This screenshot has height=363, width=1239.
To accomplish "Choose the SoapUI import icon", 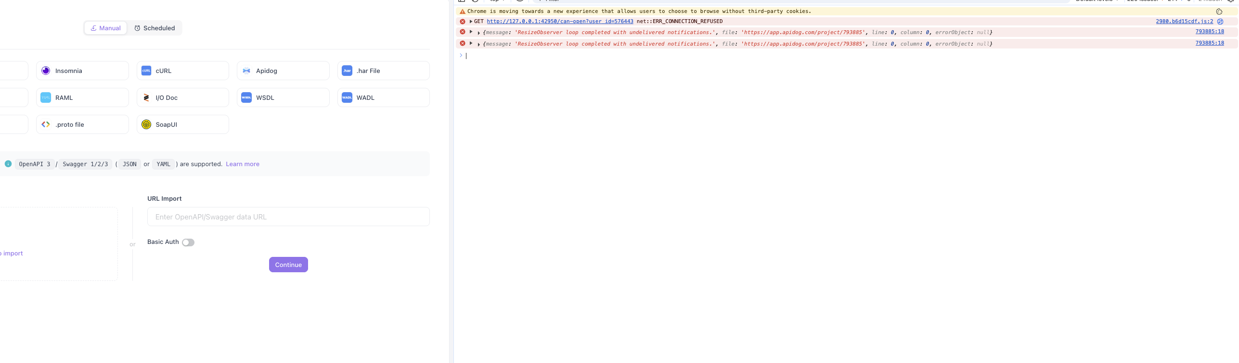I will point(146,124).
